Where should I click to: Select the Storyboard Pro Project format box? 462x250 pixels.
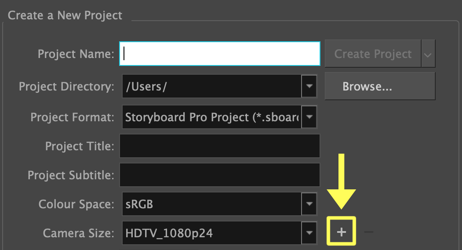point(211,117)
